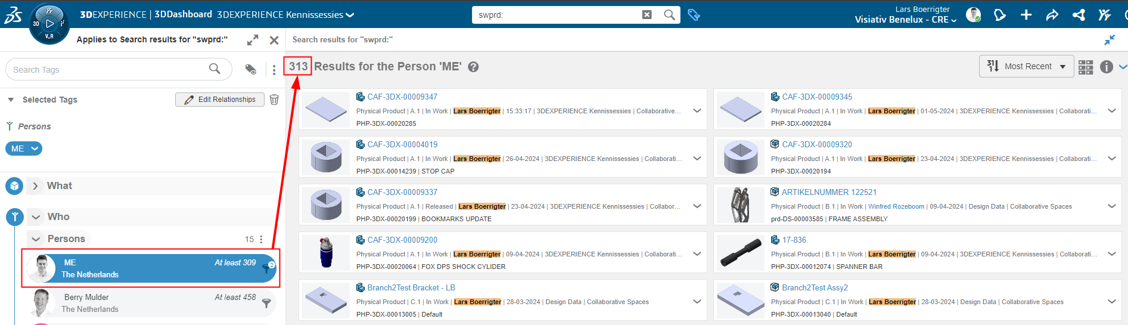Click the trash icon for Selected Tags
This screenshot has width=1128, height=325.
pos(274,100)
